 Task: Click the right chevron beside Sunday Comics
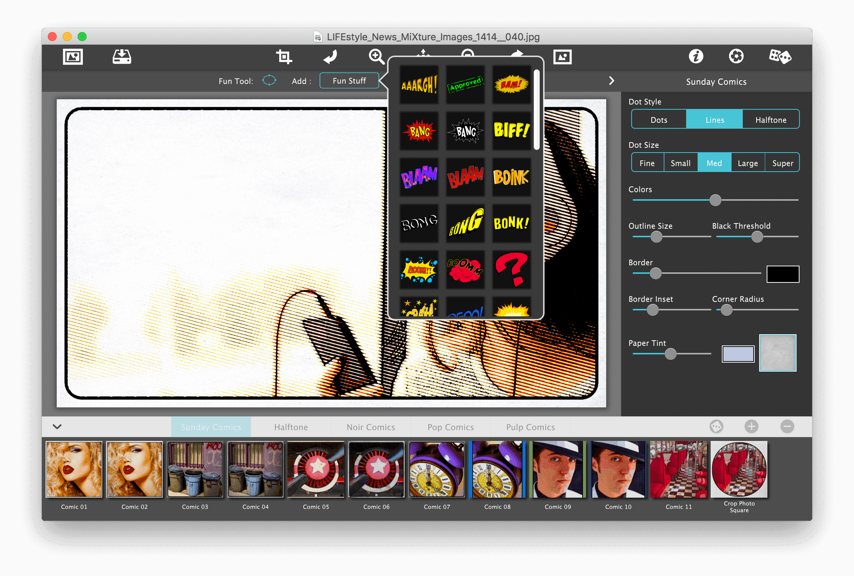(x=611, y=81)
